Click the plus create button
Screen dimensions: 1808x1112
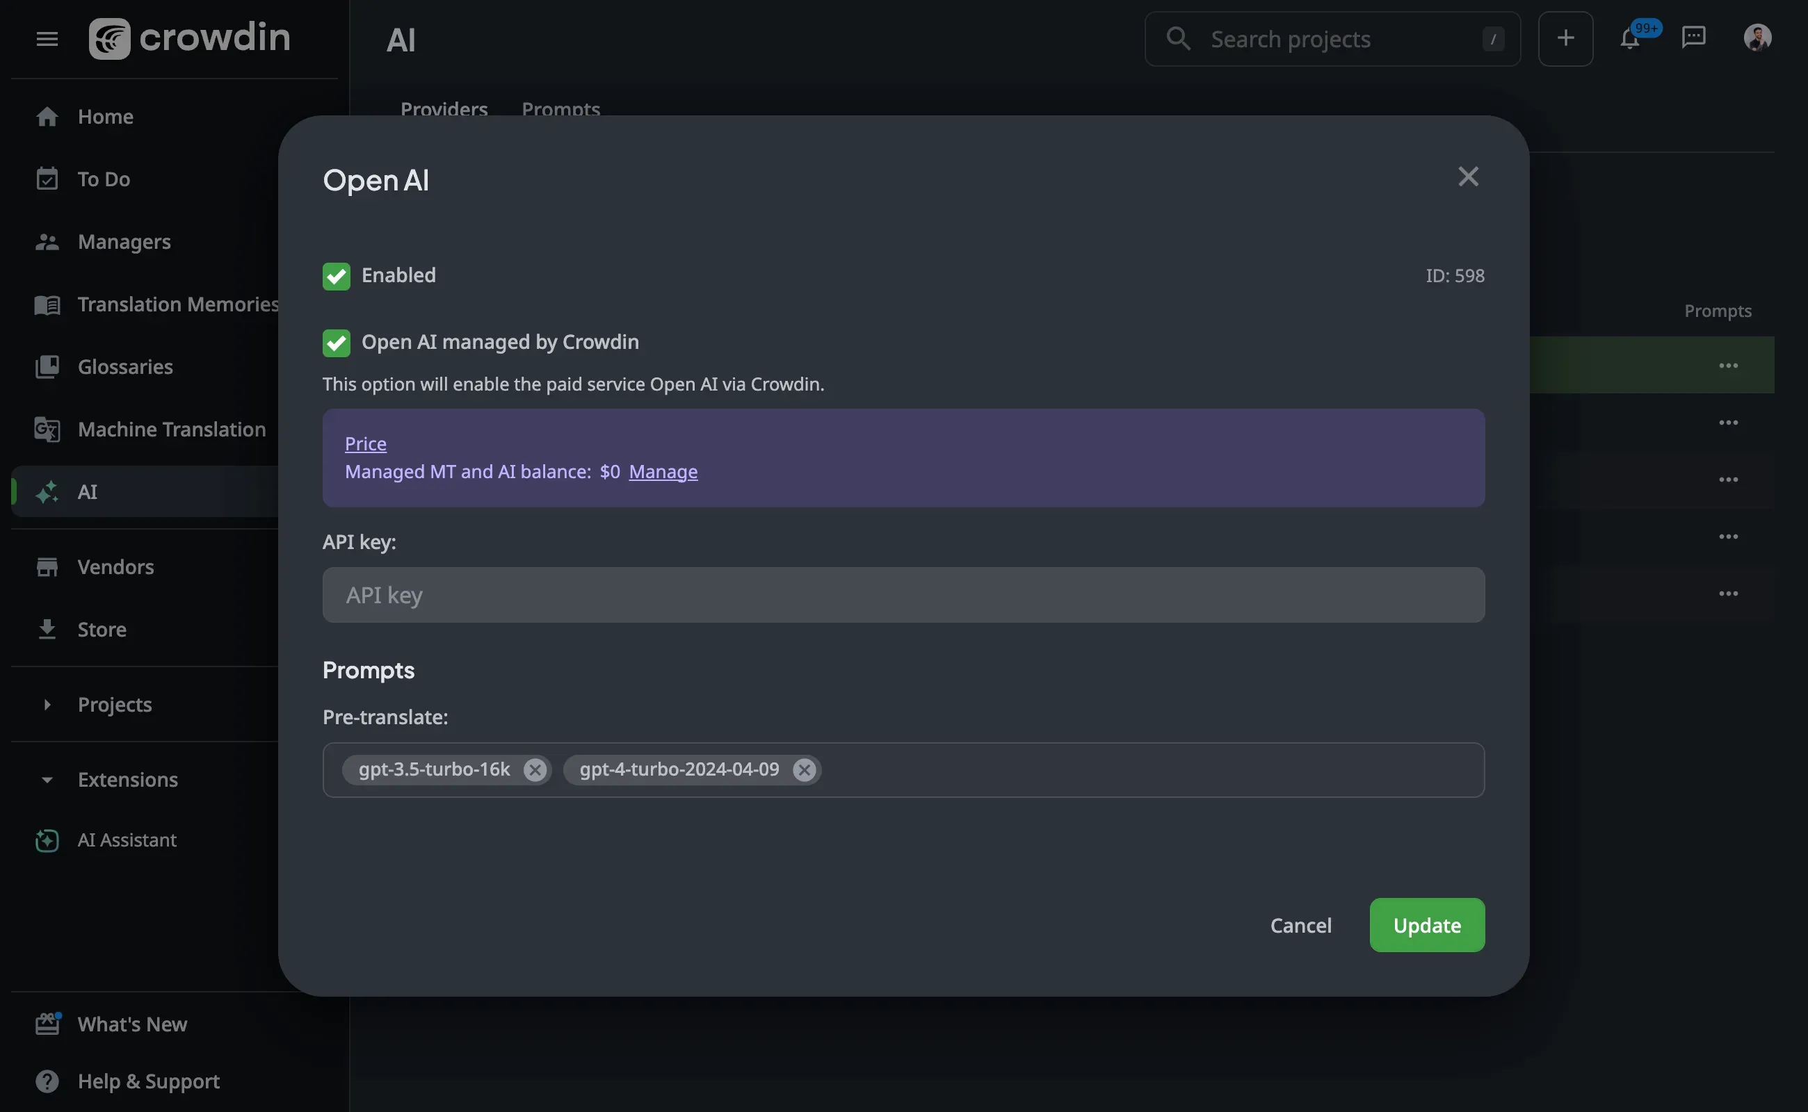[x=1565, y=38]
